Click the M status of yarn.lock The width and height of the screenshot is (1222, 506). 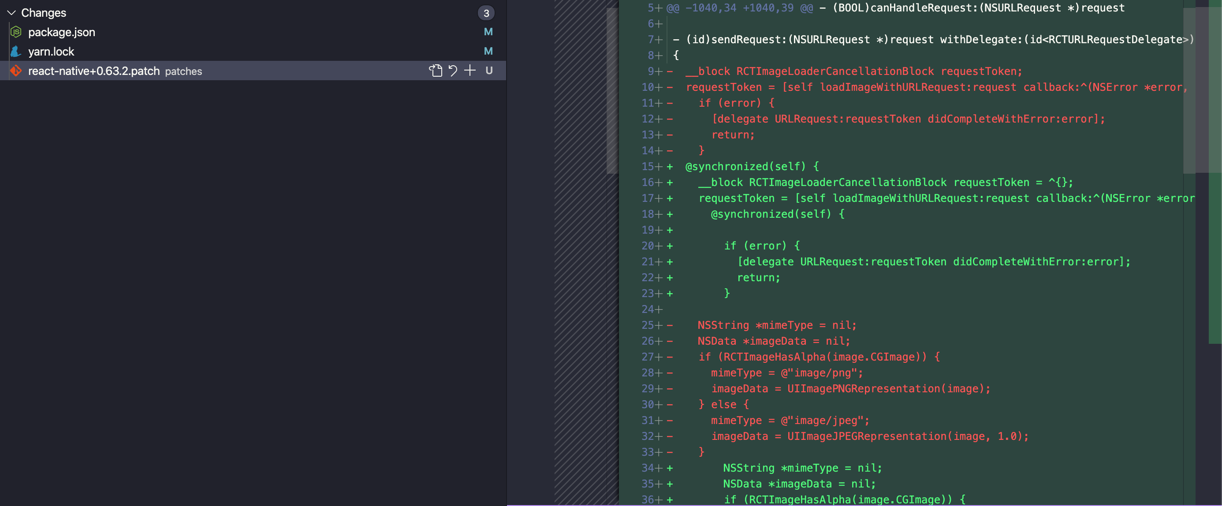point(488,51)
